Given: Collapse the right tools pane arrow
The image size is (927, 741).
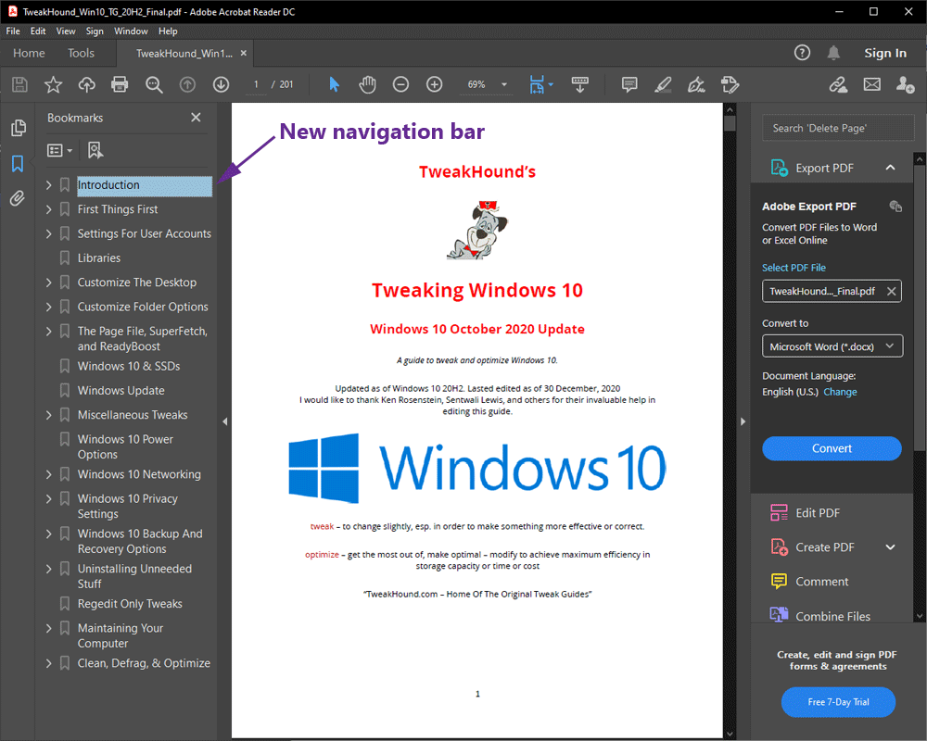Looking at the screenshot, I should coord(743,421).
